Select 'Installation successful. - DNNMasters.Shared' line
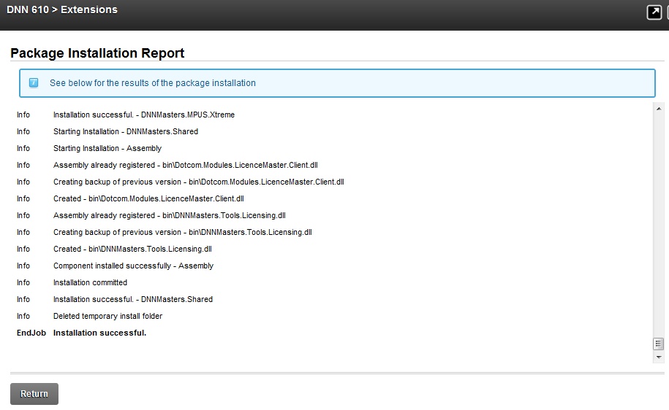 pyautogui.click(x=132, y=299)
